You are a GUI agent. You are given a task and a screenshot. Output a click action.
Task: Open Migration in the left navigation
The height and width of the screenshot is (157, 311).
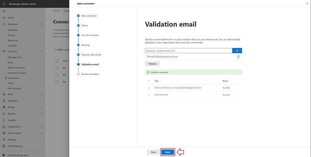pyautogui.click(x=13, y=101)
